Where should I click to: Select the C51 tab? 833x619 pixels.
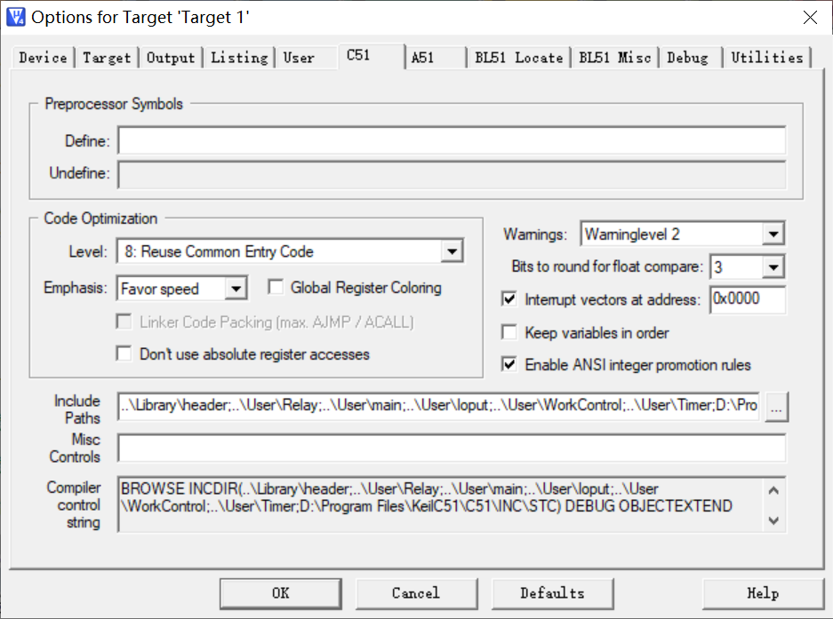pos(371,55)
